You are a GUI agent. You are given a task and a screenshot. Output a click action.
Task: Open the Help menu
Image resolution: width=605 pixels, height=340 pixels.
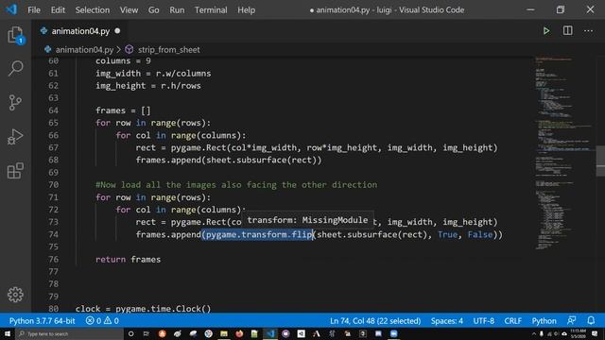tap(246, 10)
